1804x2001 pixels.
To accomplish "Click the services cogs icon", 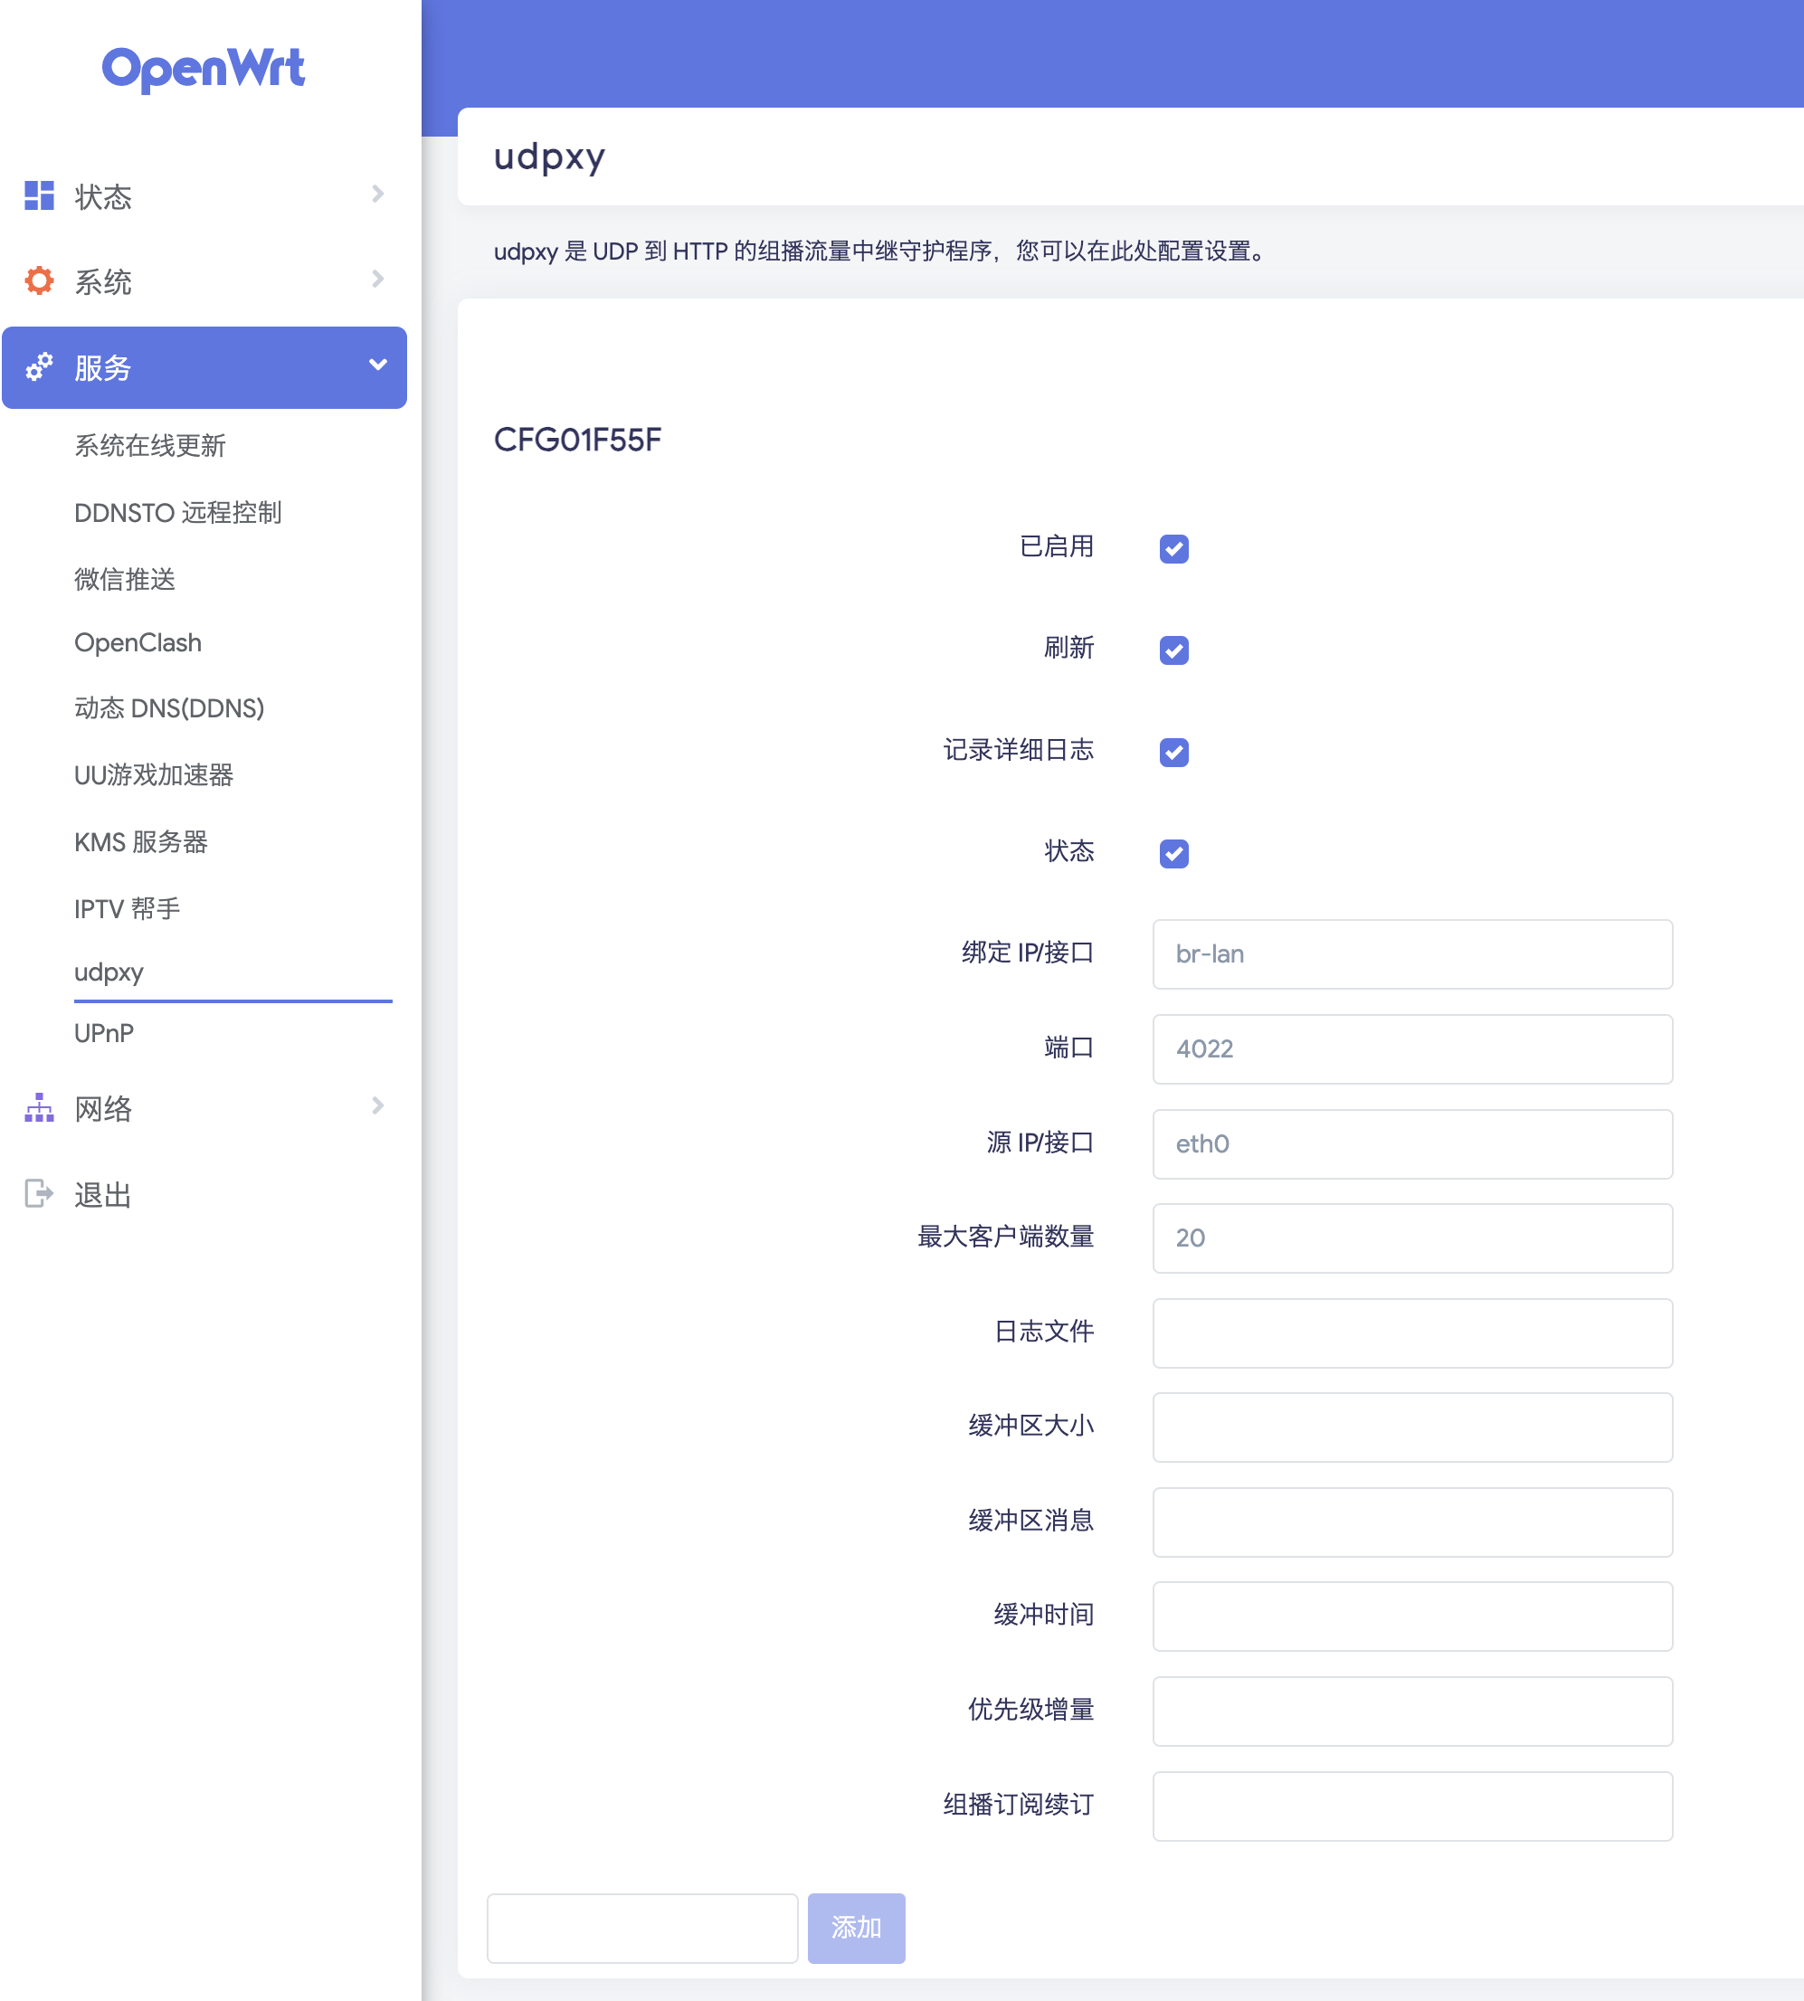I will click(39, 366).
